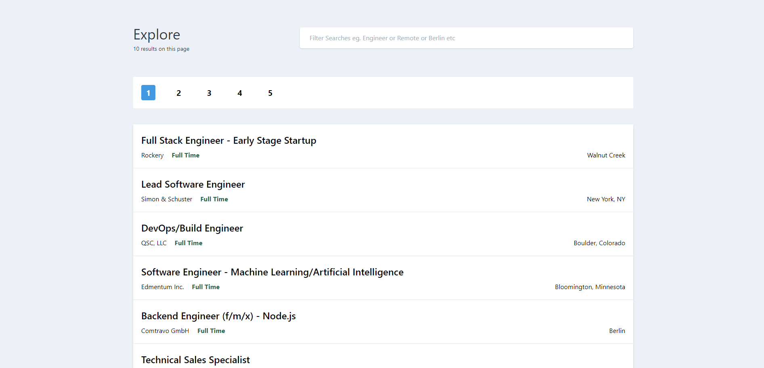
Task: Select the Software Engineer - Machine Learning listing
Action: coord(272,272)
